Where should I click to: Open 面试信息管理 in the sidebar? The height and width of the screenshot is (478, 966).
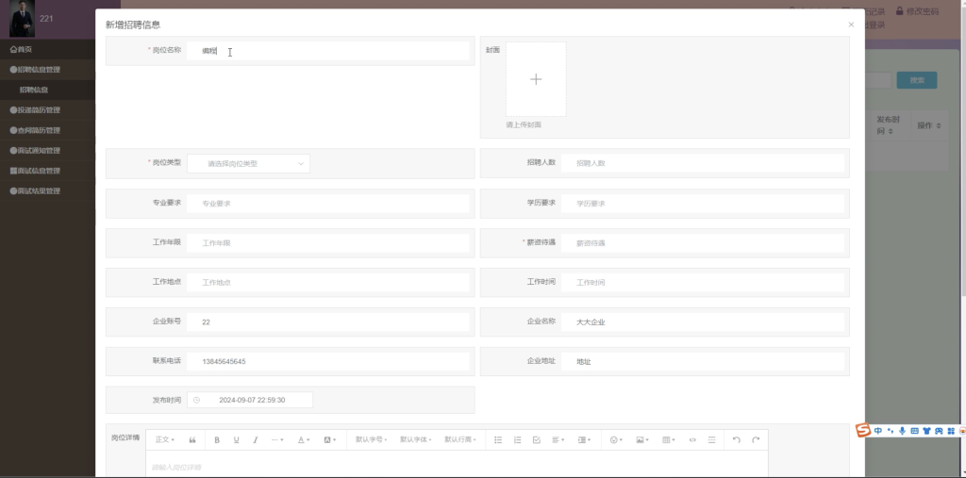35,171
